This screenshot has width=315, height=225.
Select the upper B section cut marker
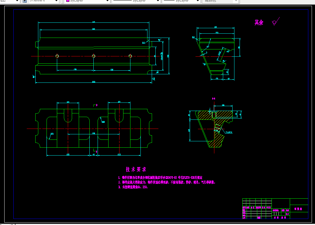click(x=95, y=105)
